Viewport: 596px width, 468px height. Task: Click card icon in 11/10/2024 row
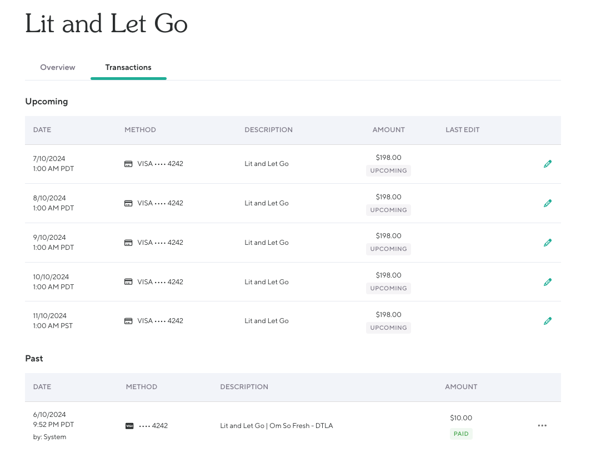coord(128,321)
